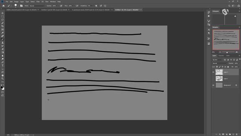The width and height of the screenshot is (241, 136).
Task: Open the workspace switcher dropdown
Action: click(x=233, y=6)
